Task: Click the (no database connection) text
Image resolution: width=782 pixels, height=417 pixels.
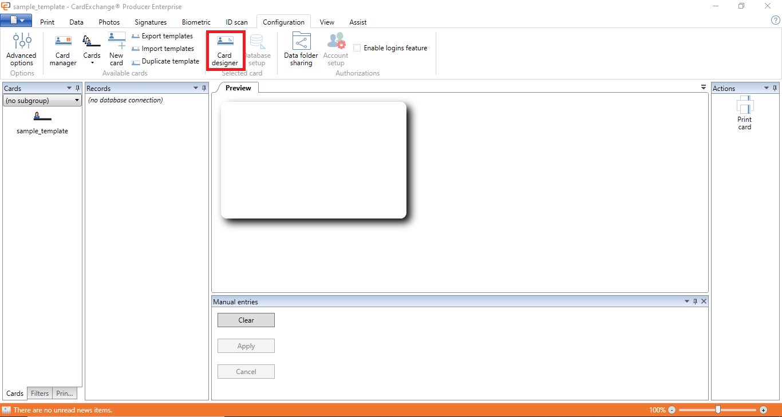Action: (x=125, y=100)
